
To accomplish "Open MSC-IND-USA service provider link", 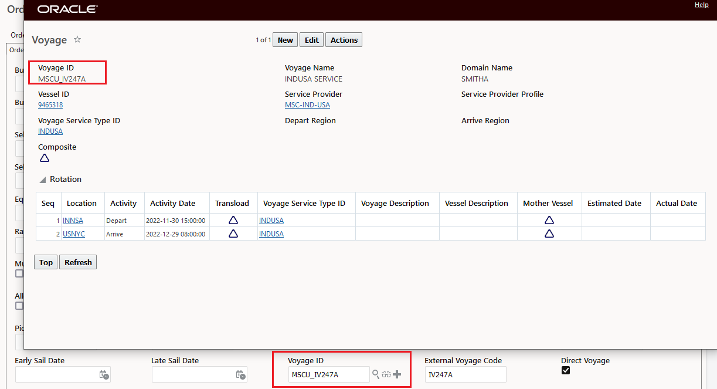I will (x=307, y=105).
